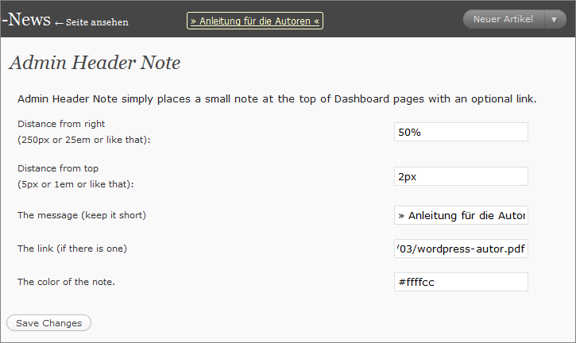Click the plugin description sentence
The height and width of the screenshot is (343, 576).
(277, 99)
